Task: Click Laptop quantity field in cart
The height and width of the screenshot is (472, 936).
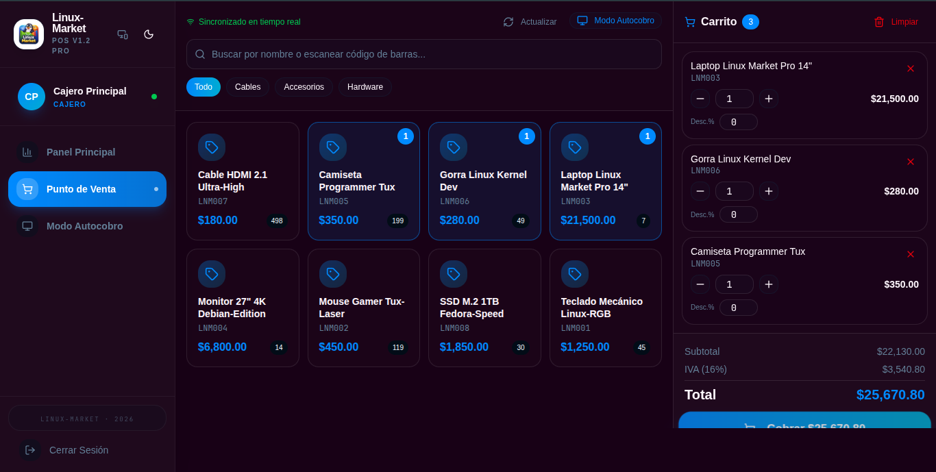Action: (735, 99)
